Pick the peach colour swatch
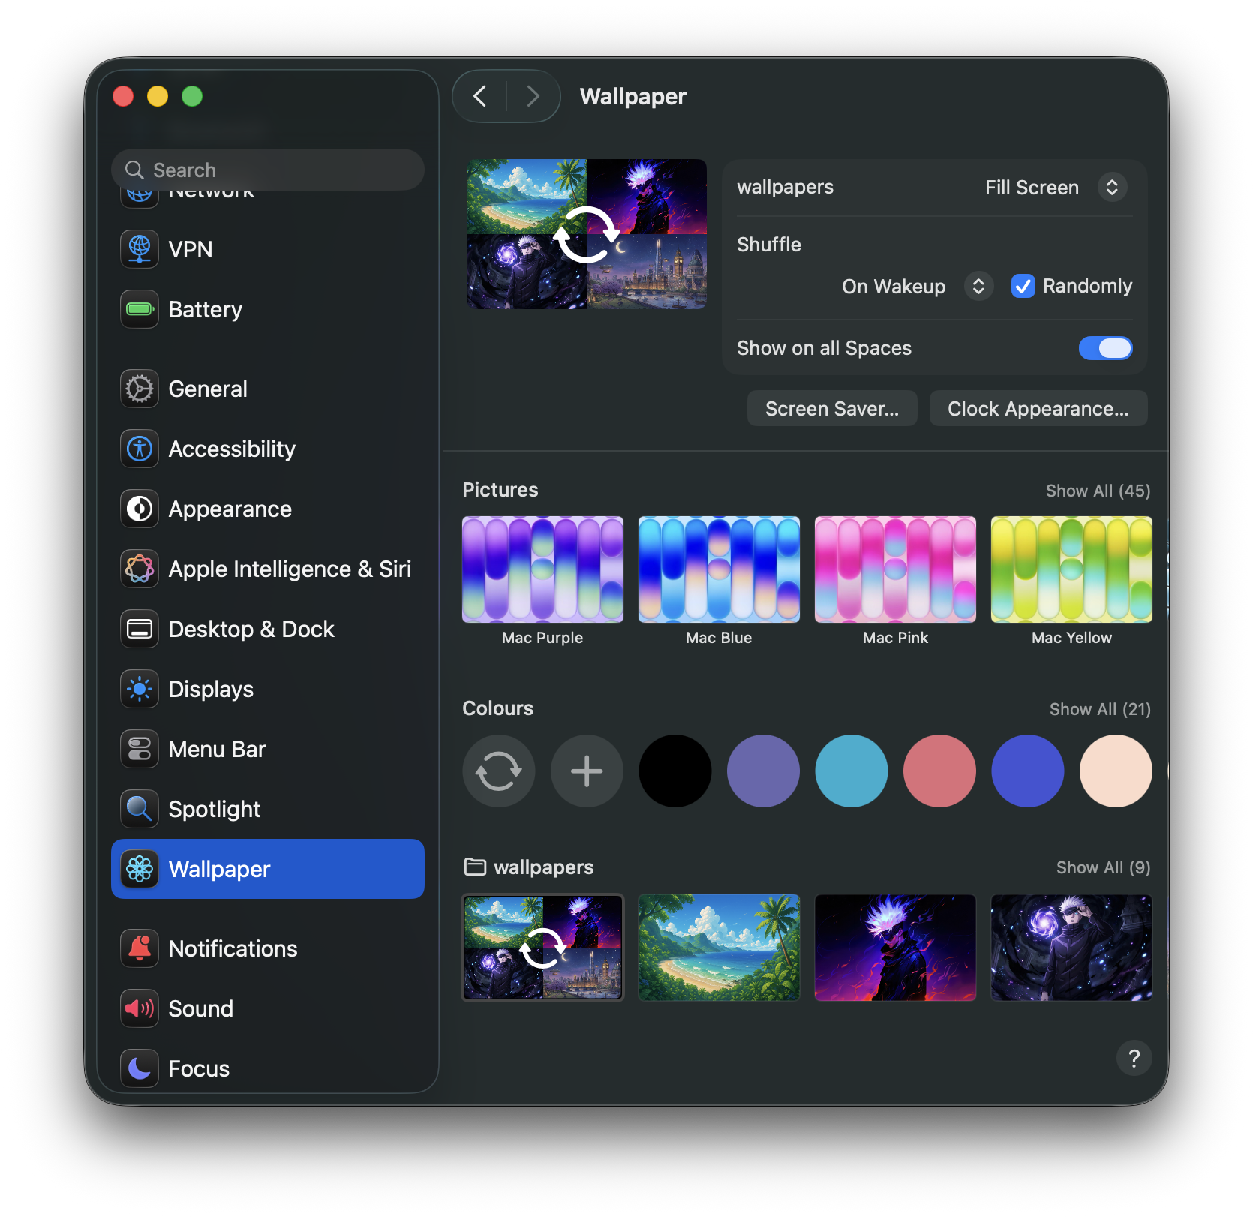The image size is (1253, 1217). [x=1116, y=771]
